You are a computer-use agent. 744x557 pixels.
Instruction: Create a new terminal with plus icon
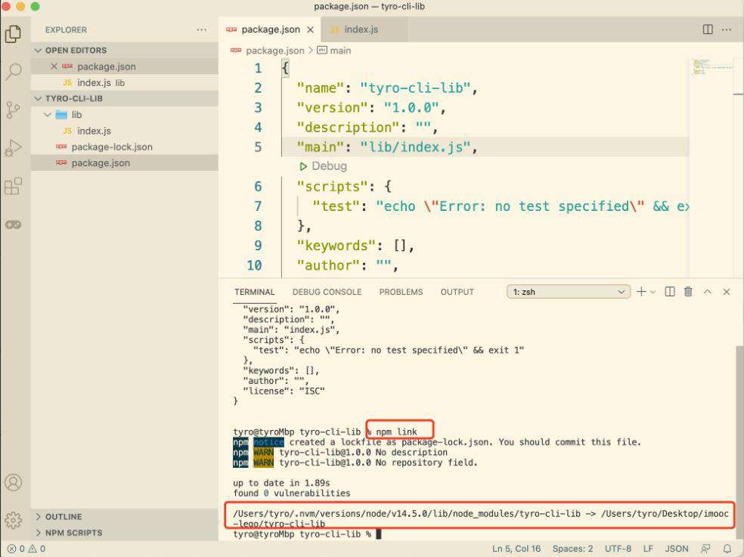tap(641, 292)
